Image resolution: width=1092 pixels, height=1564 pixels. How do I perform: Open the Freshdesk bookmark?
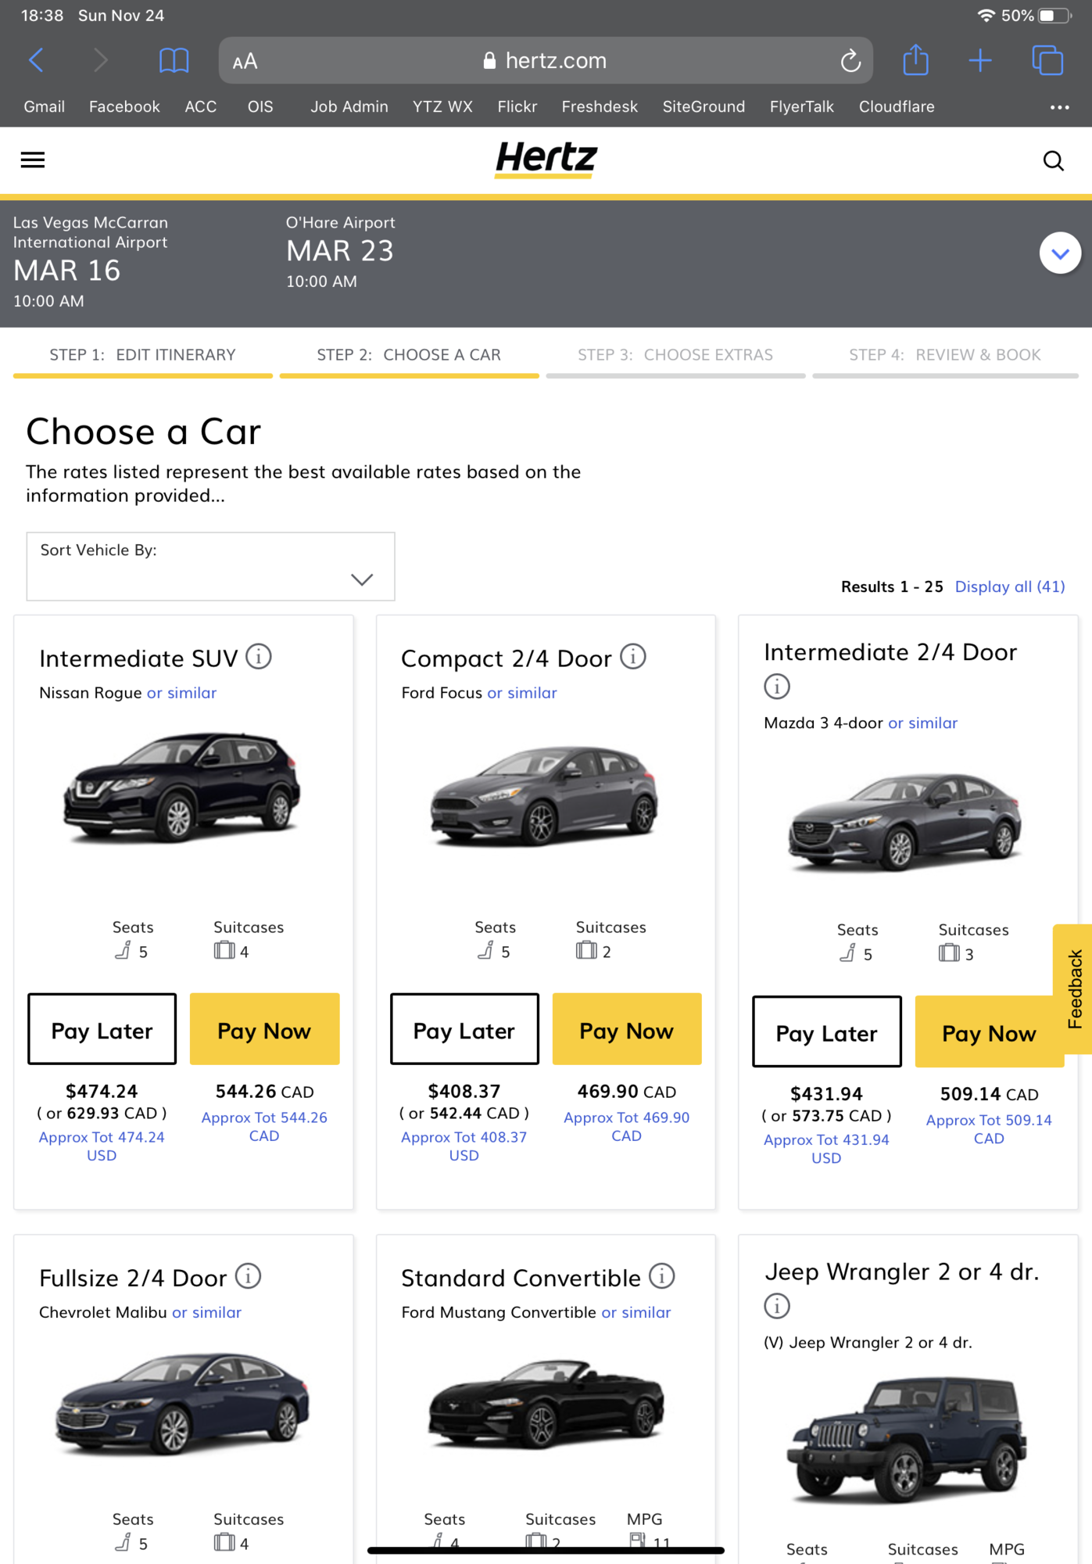click(x=600, y=107)
